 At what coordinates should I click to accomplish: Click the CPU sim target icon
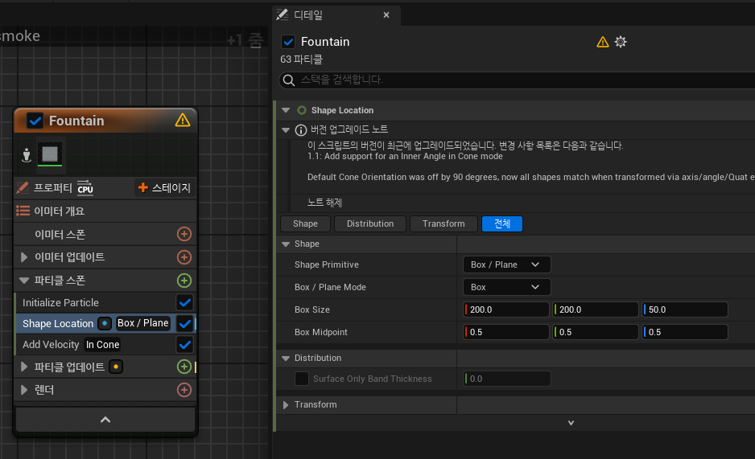85,187
